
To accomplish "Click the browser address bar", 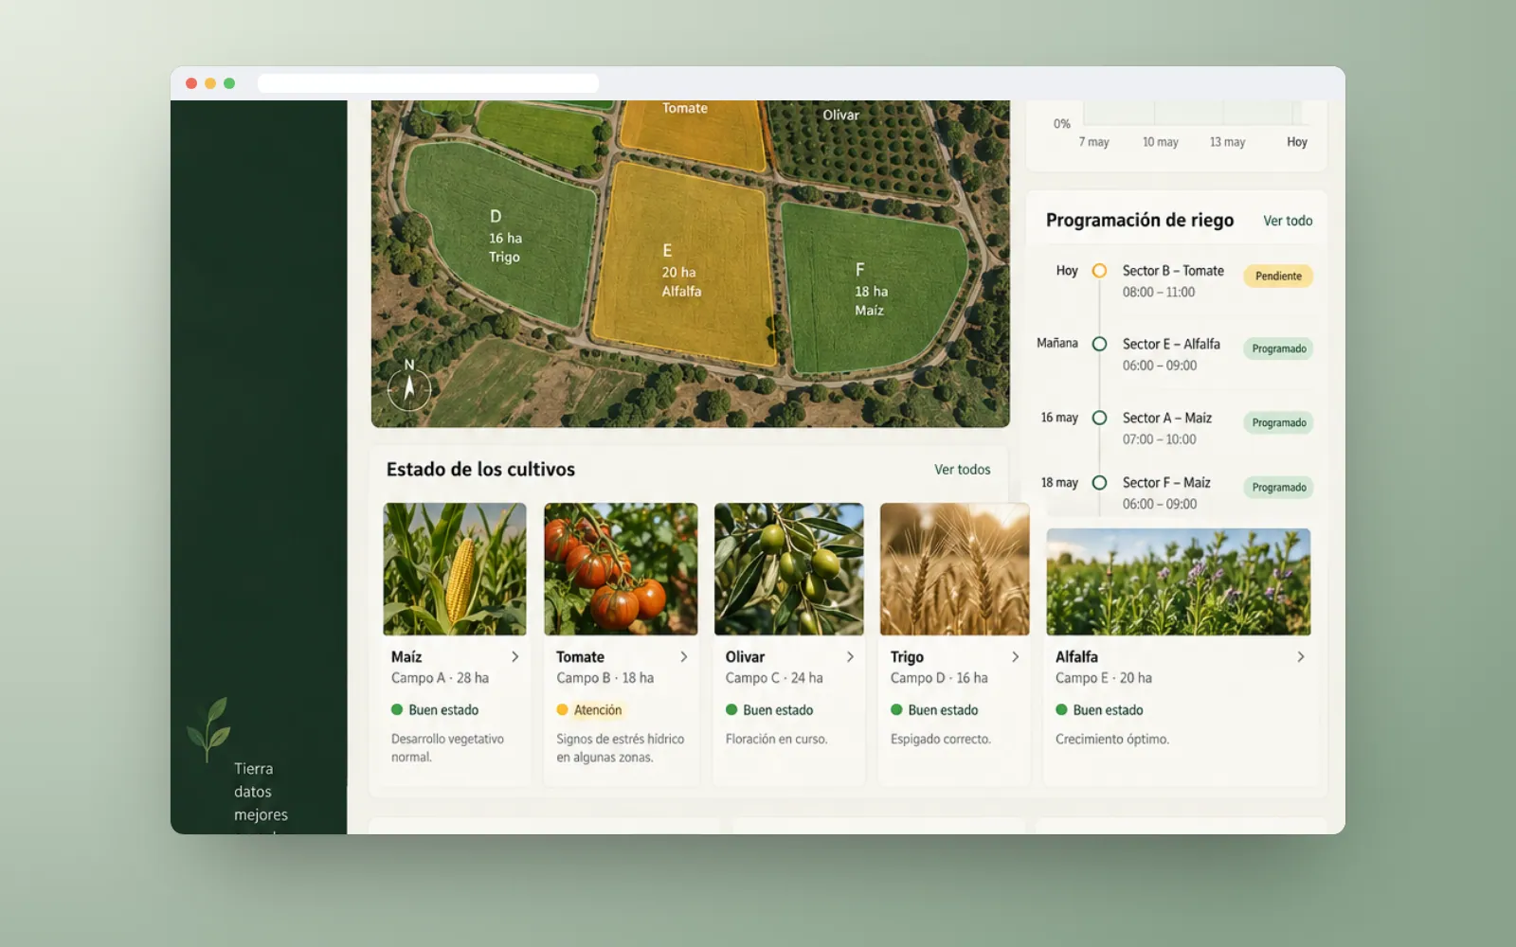I will [428, 83].
